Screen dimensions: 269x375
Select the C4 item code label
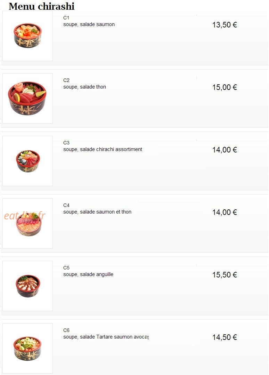pyautogui.click(x=66, y=205)
